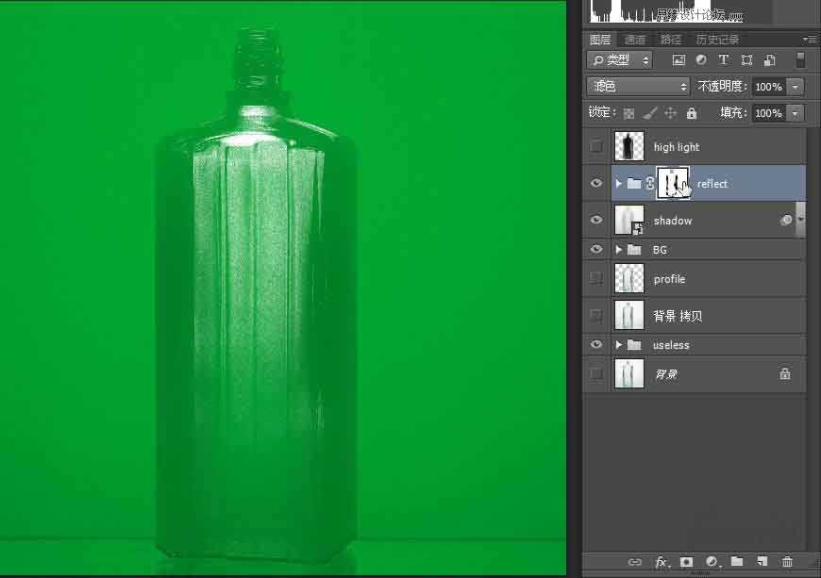Open the opacity value dropdown

tap(796, 86)
